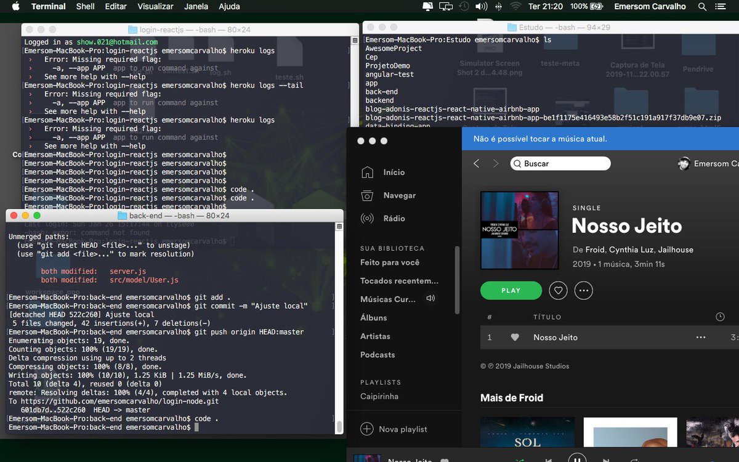739x462 pixels.
Task: Click show.021@hotmail.com in terminal
Action: click(117, 42)
